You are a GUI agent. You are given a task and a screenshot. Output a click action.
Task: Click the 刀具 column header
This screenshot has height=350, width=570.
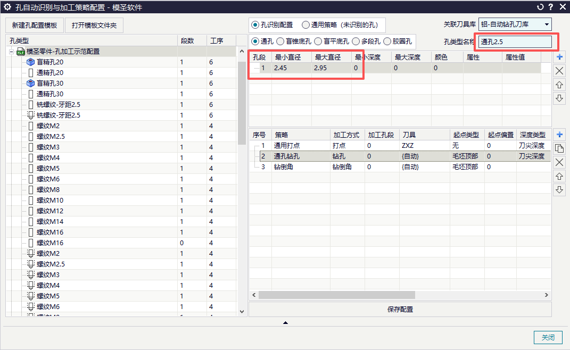click(425, 135)
